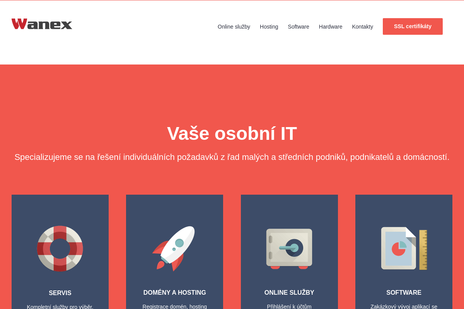Click the SERVIS card heading
The height and width of the screenshot is (309, 464).
60,293
